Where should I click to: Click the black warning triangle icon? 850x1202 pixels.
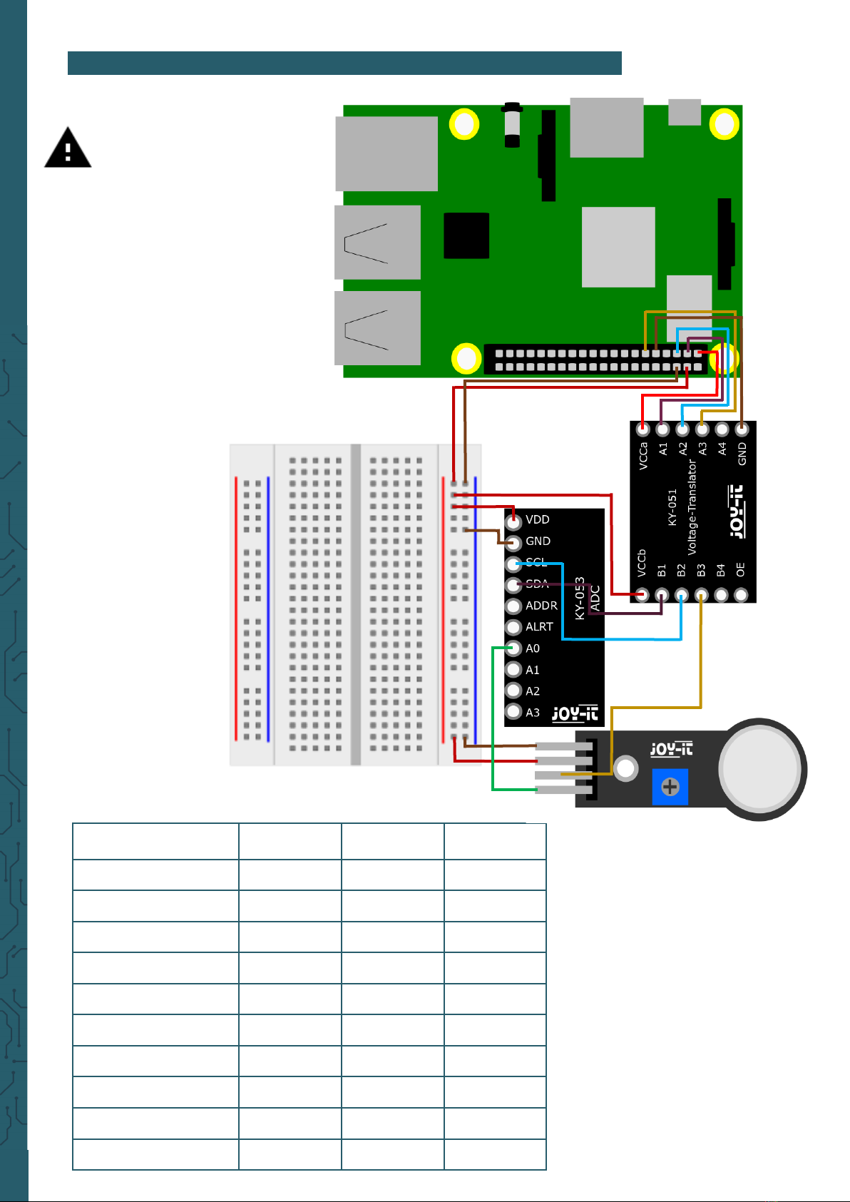click(68, 148)
